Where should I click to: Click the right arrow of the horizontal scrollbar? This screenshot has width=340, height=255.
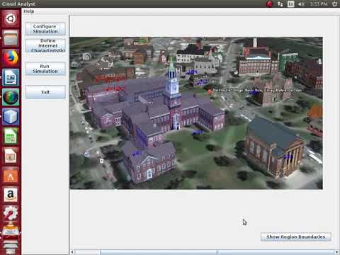point(336,252)
